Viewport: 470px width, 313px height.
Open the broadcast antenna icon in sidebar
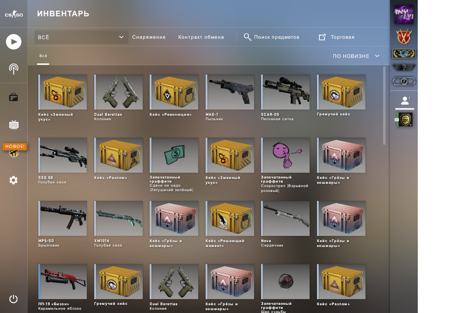(13, 69)
